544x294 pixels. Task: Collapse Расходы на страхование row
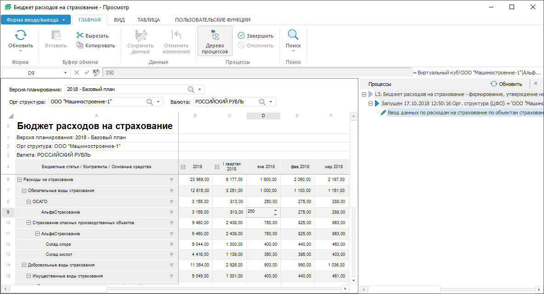click(x=19, y=180)
